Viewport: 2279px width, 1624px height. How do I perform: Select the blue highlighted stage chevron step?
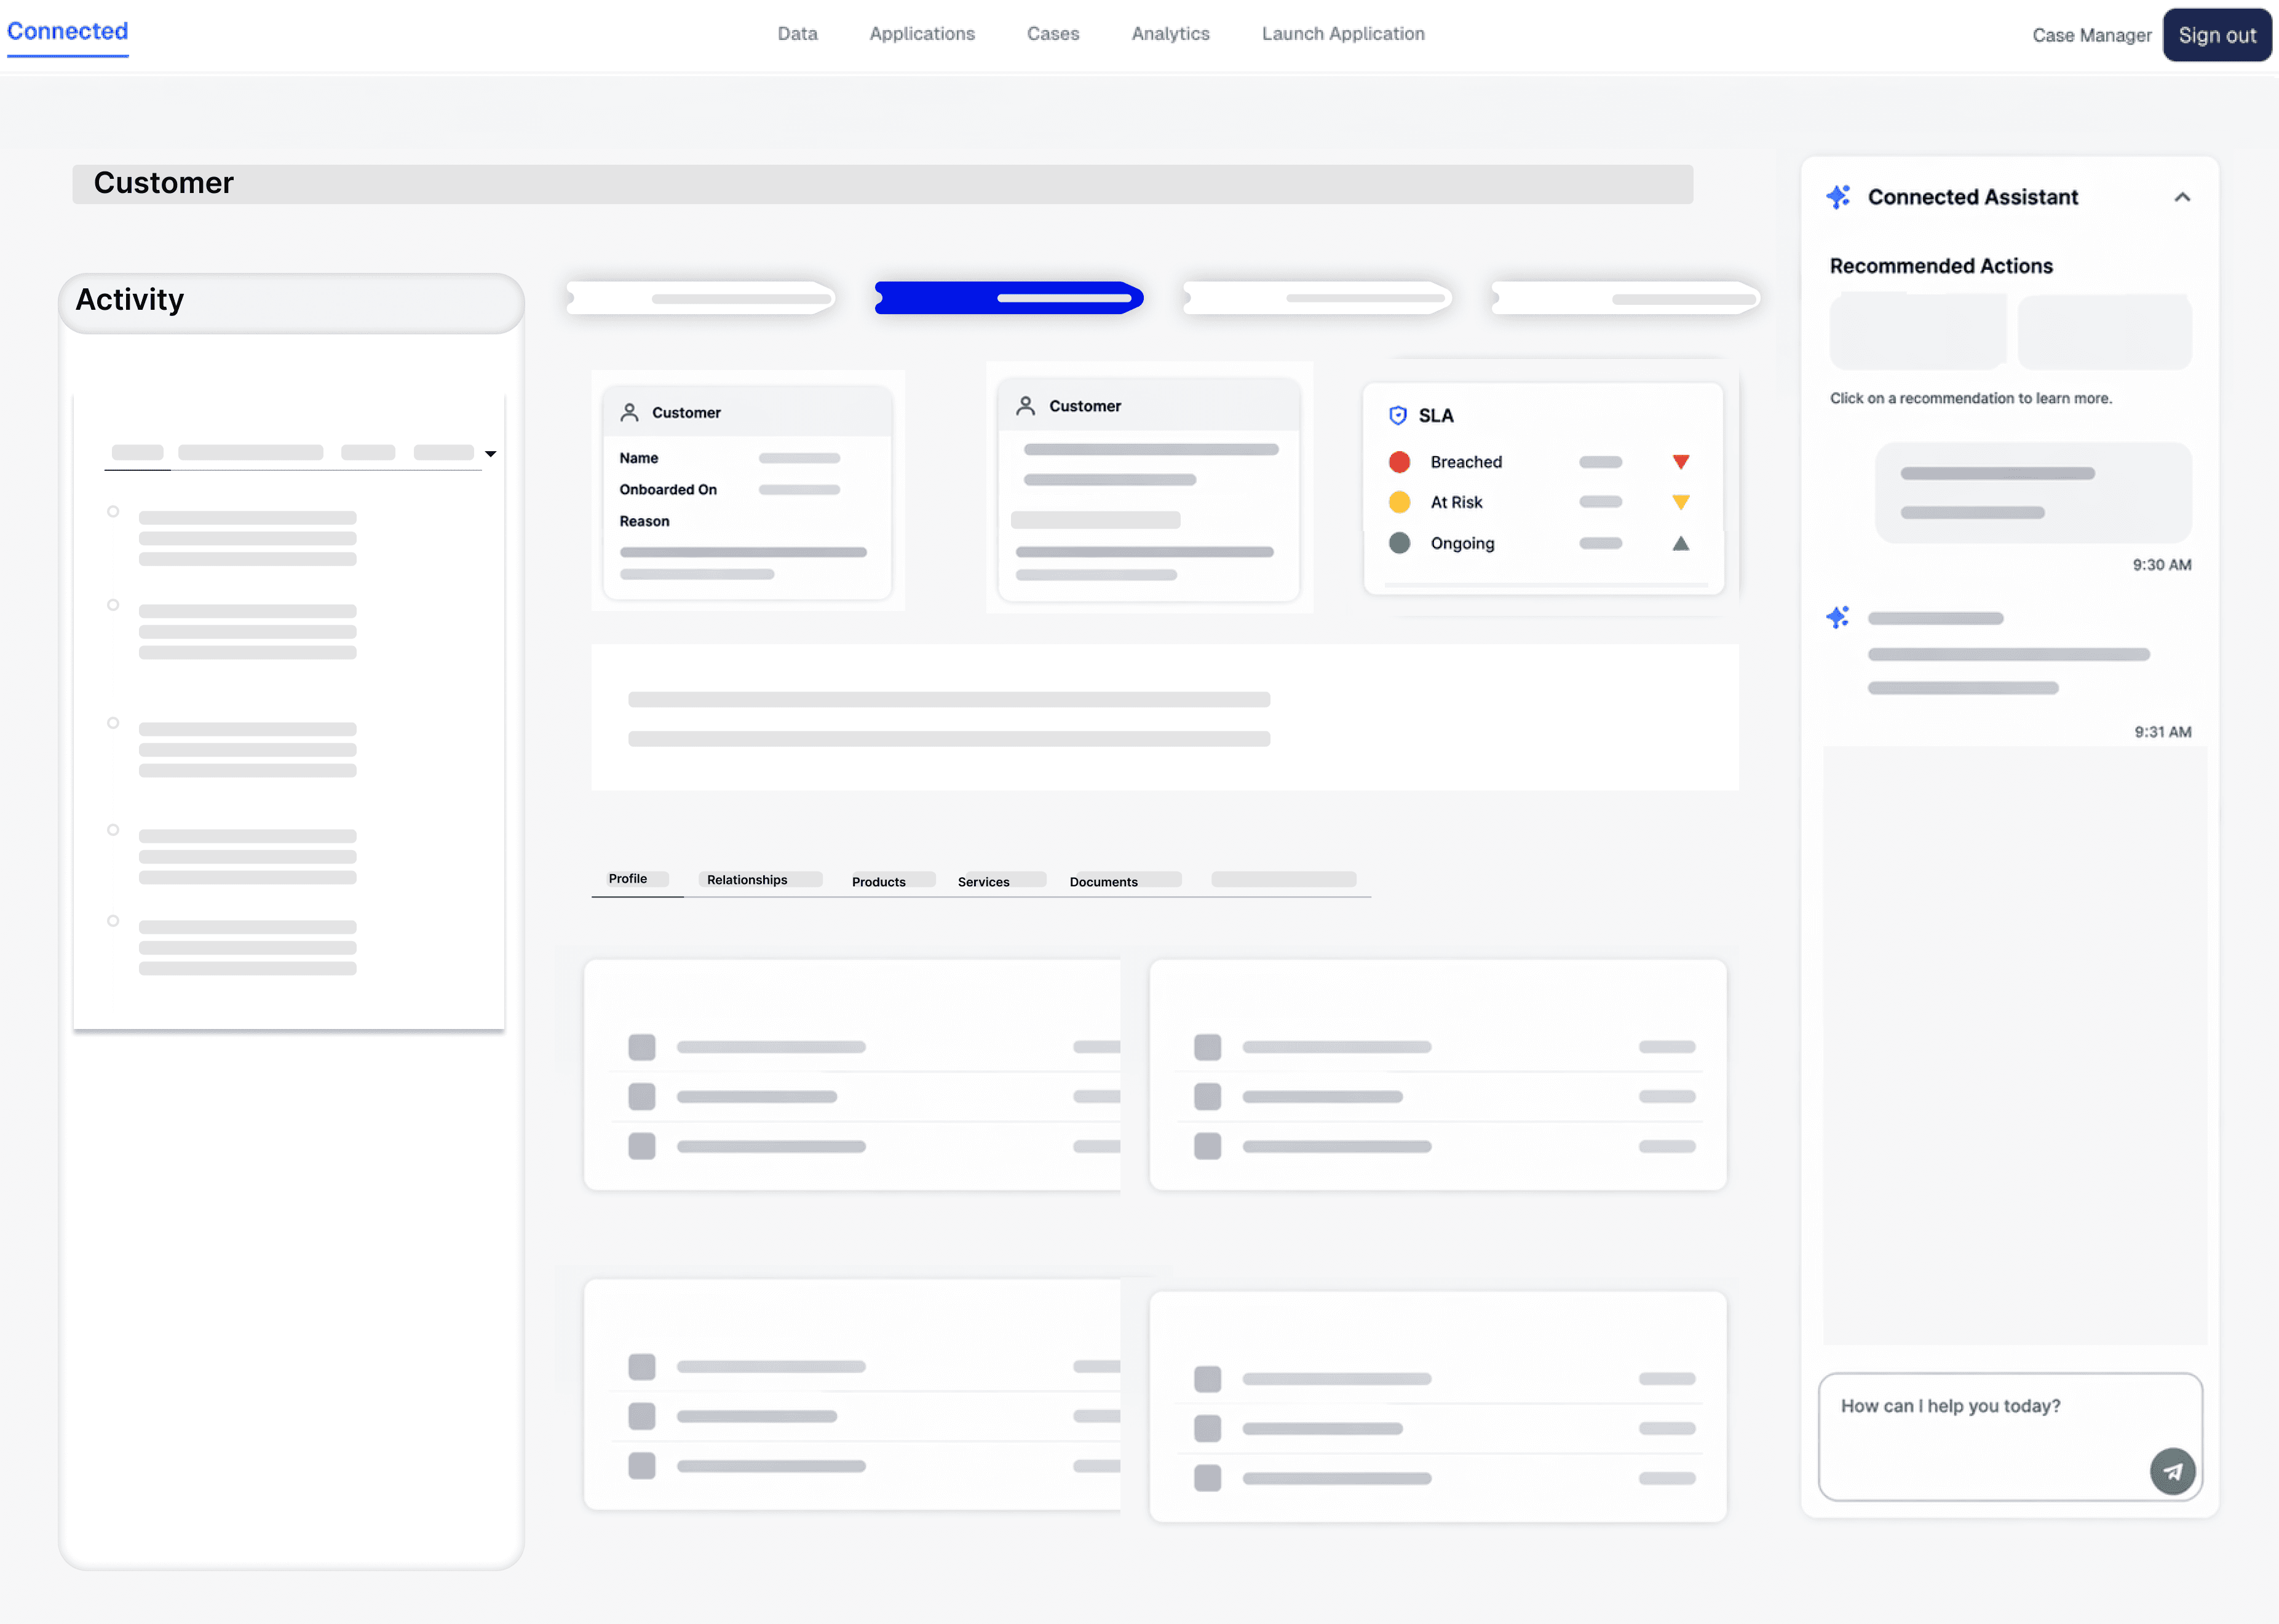(x=1009, y=298)
